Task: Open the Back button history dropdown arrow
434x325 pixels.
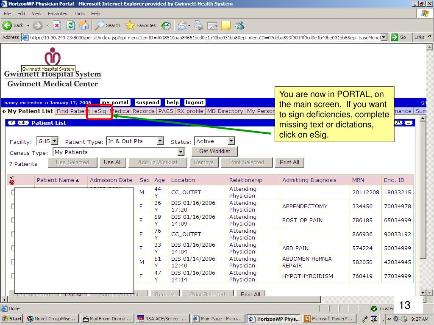Action: coord(28,25)
